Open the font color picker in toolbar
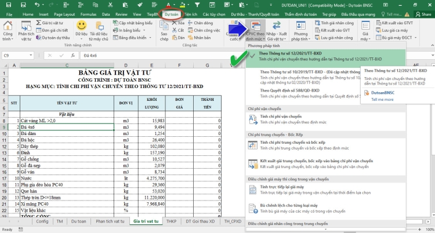 coord(174,5)
